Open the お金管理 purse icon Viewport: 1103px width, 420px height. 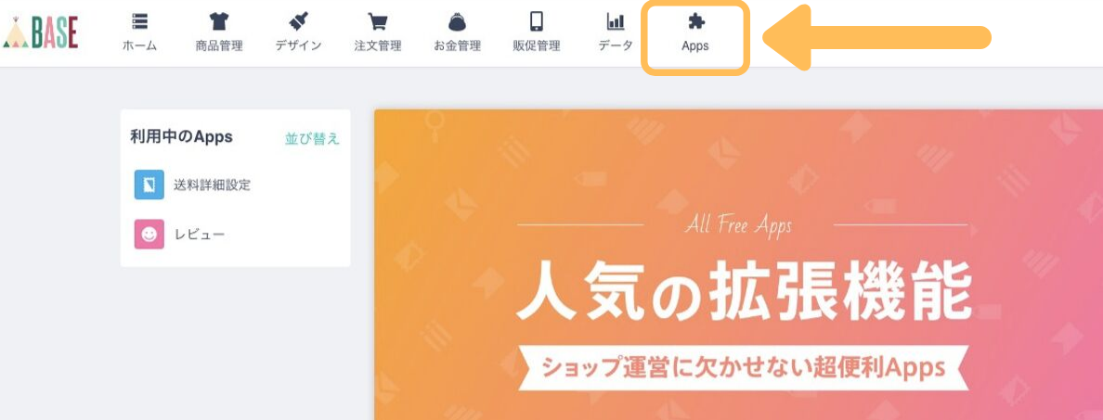click(457, 21)
